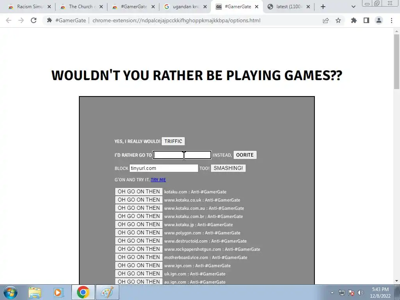Click the SMASHING! button
The image size is (400, 300).
coord(228,168)
